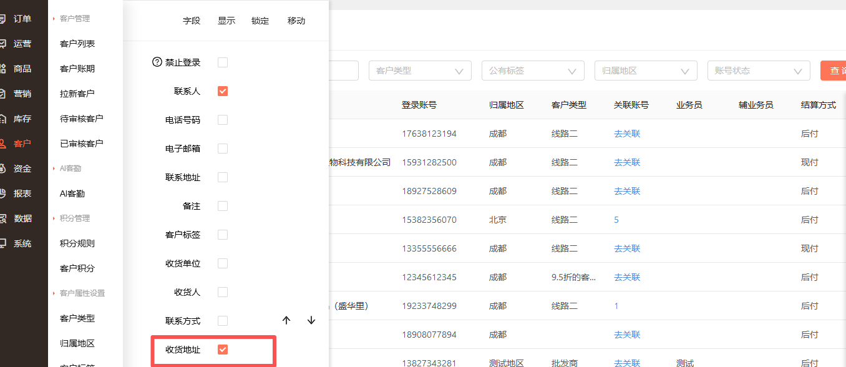Move the 联系方式 field up with arrow
This screenshot has width=846, height=367.
[286, 320]
